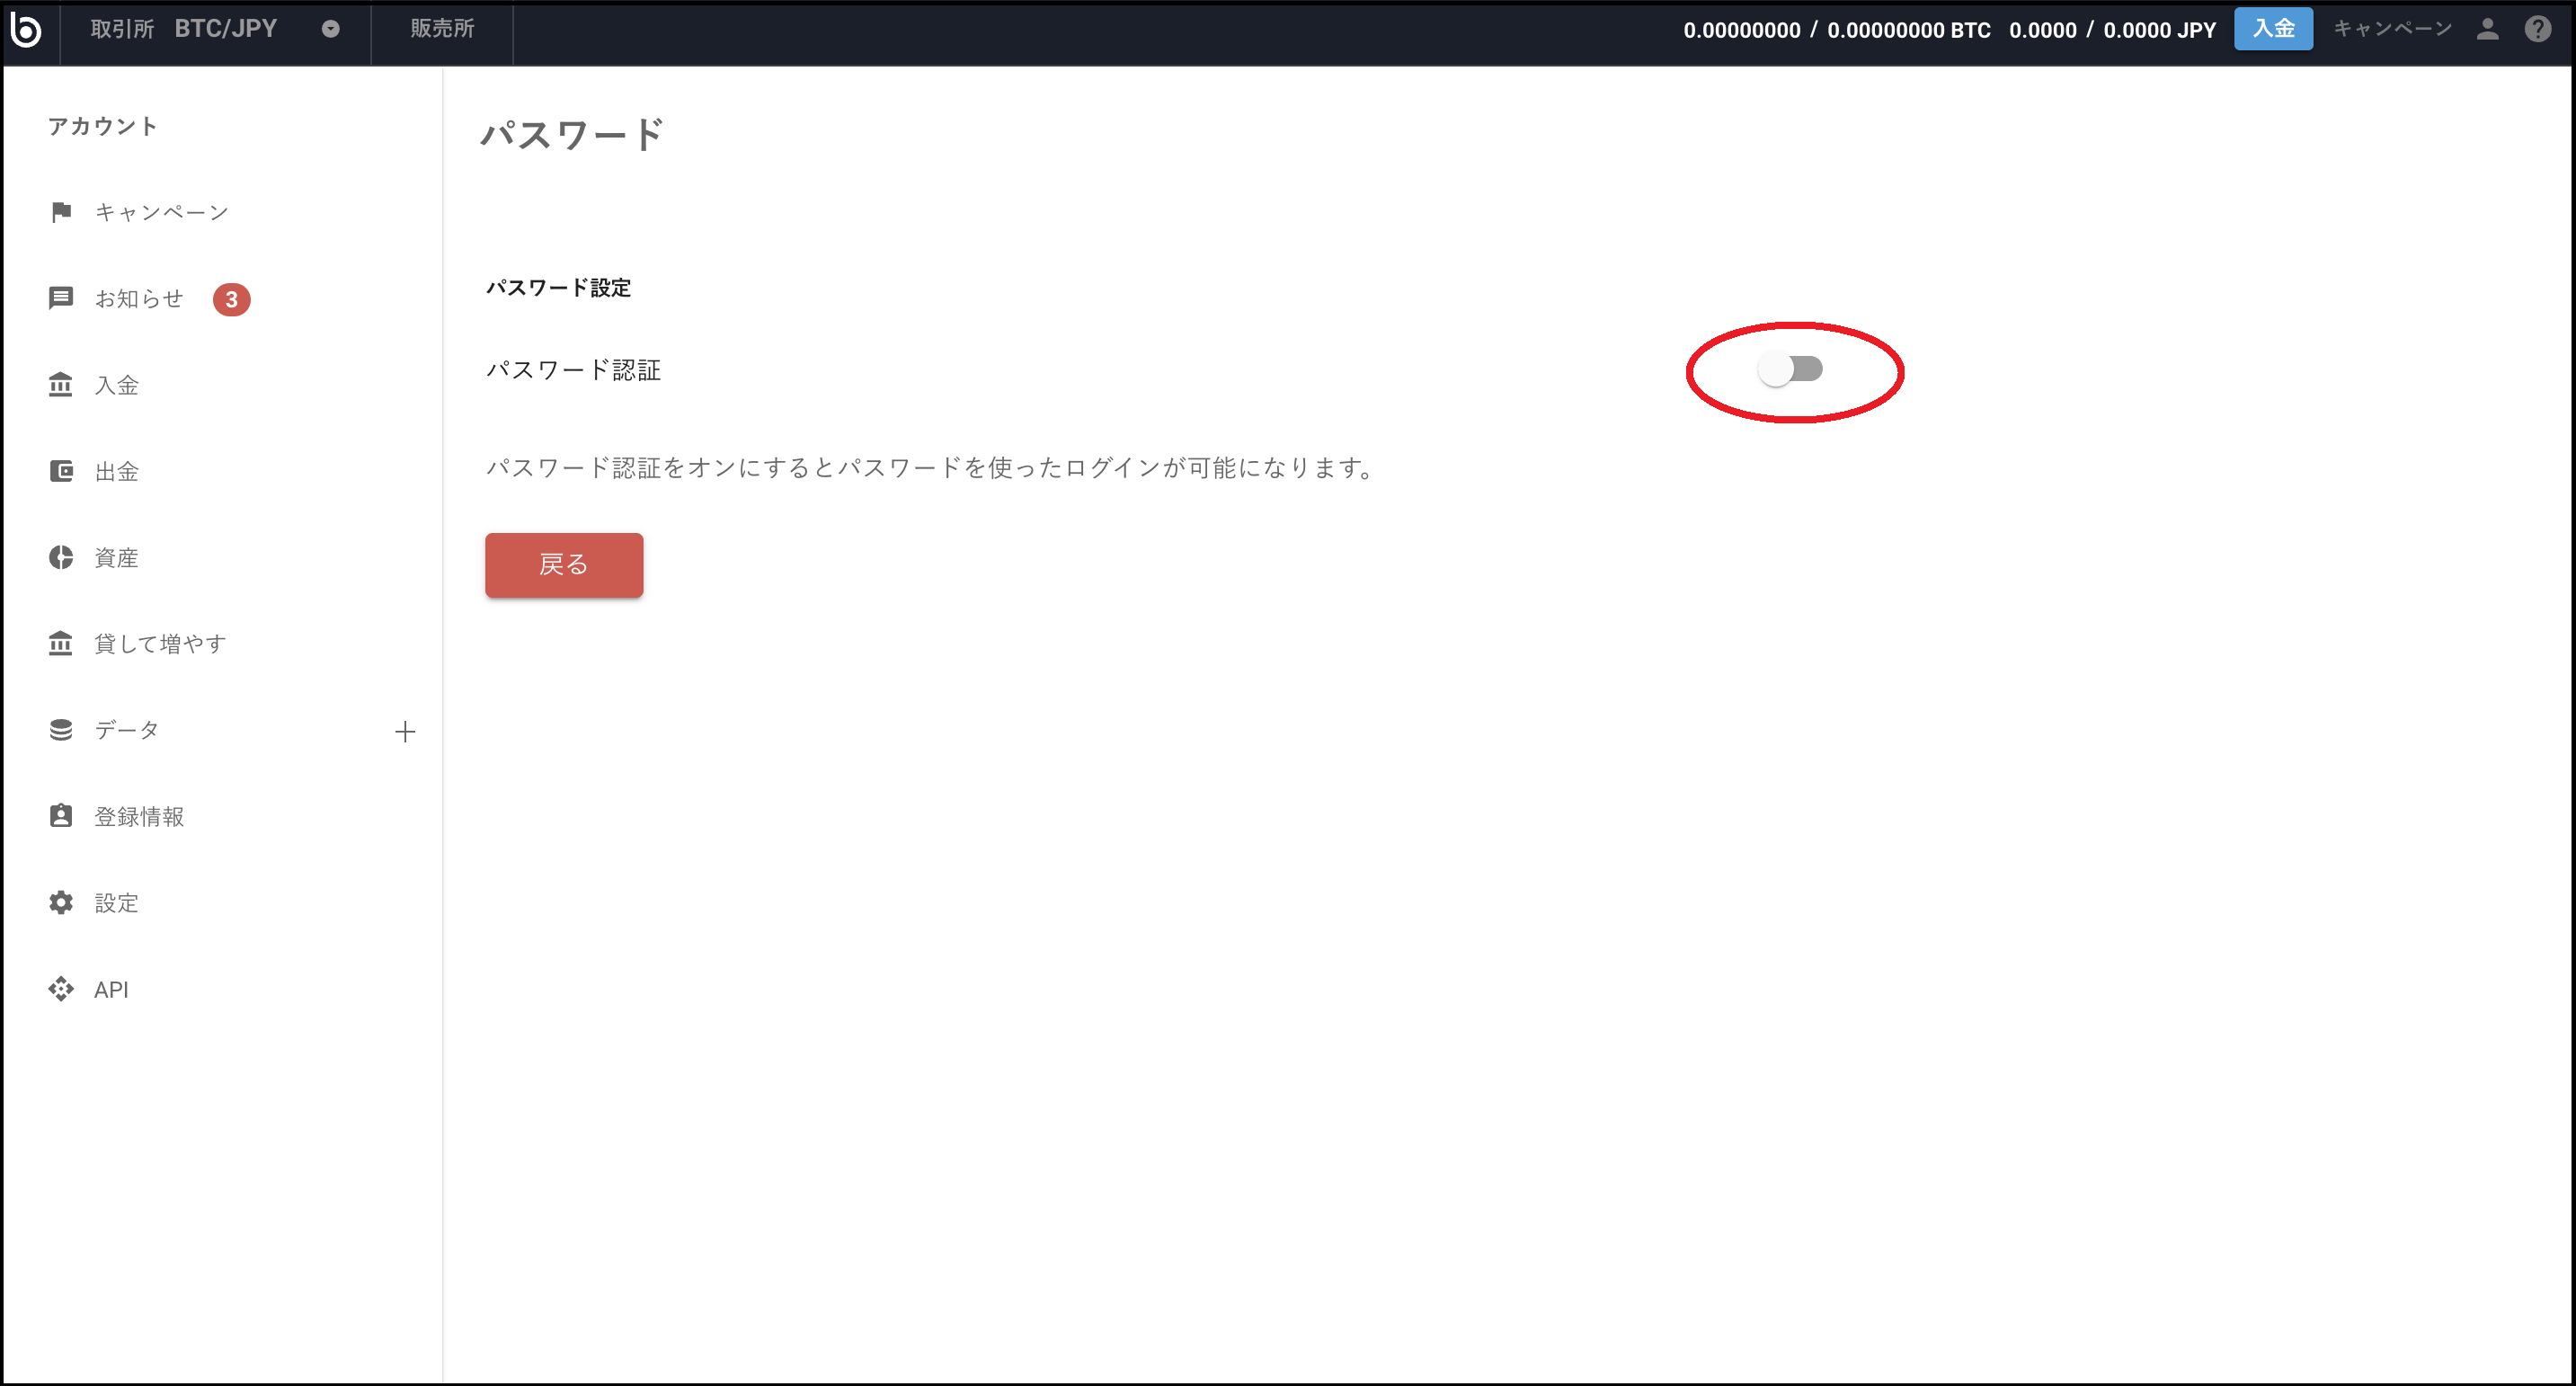Click the パスワード認証をオンにすると description text
2576x1386 pixels.
tap(931, 467)
